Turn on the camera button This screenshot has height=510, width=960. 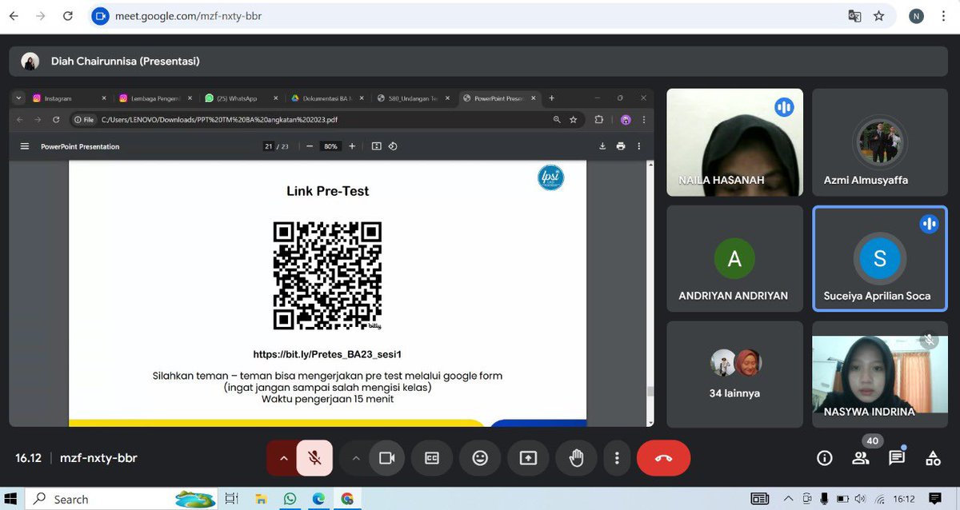click(x=387, y=458)
